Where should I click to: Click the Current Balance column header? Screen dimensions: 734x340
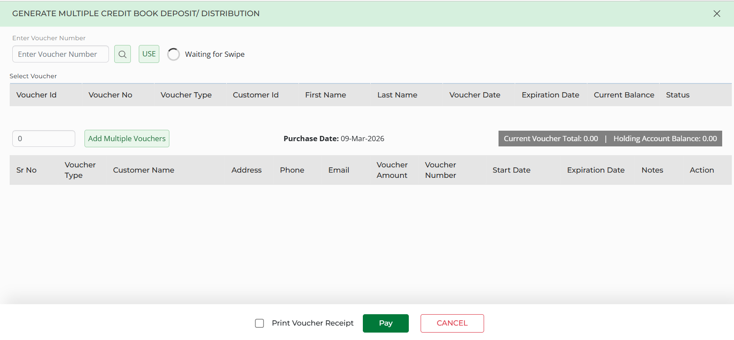tap(624, 95)
